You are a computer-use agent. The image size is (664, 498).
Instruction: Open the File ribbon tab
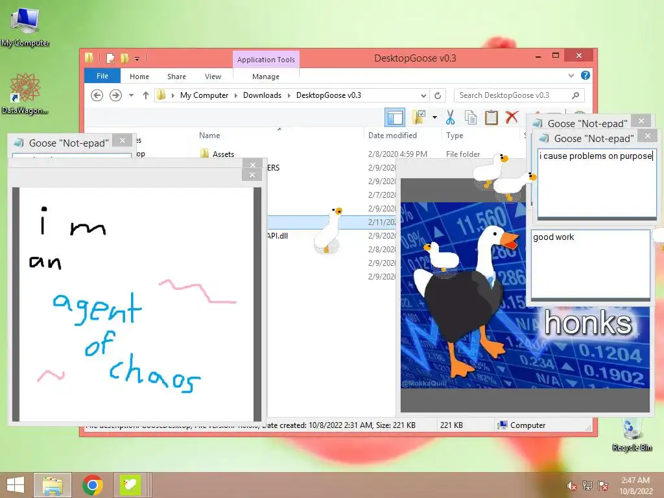(x=102, y=76)
